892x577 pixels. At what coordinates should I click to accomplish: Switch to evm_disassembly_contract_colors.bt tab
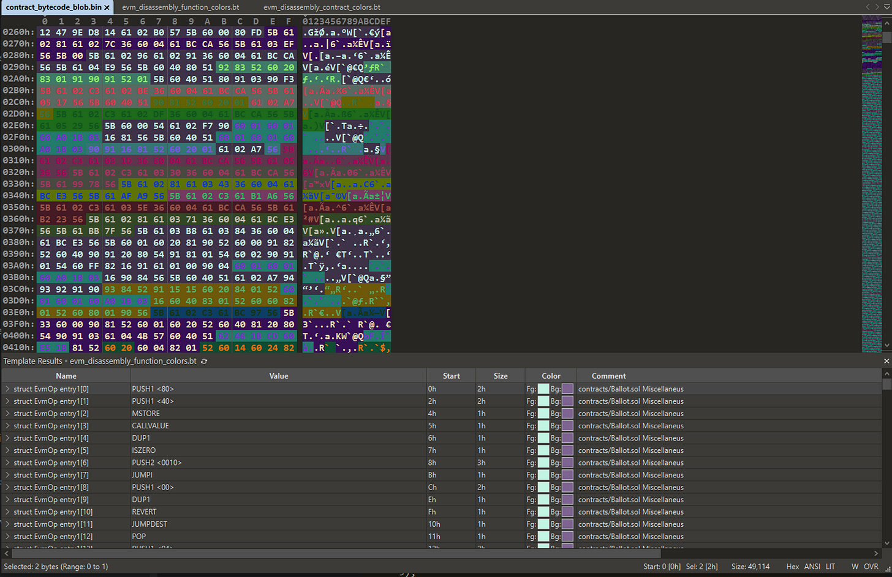click(322, 7)
